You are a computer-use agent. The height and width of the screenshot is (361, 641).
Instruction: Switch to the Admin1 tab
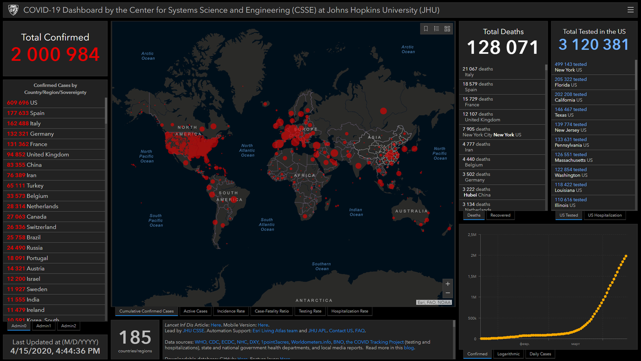(43, 326)
